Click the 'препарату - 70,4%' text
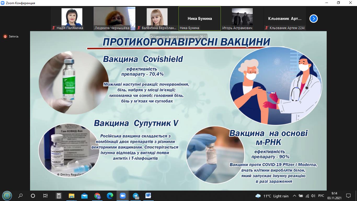This screenshot has width=357, height=201. click(142, 74)
